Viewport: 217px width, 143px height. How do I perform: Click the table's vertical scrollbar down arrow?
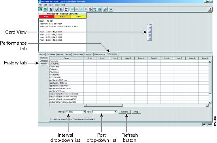[210, 102]
